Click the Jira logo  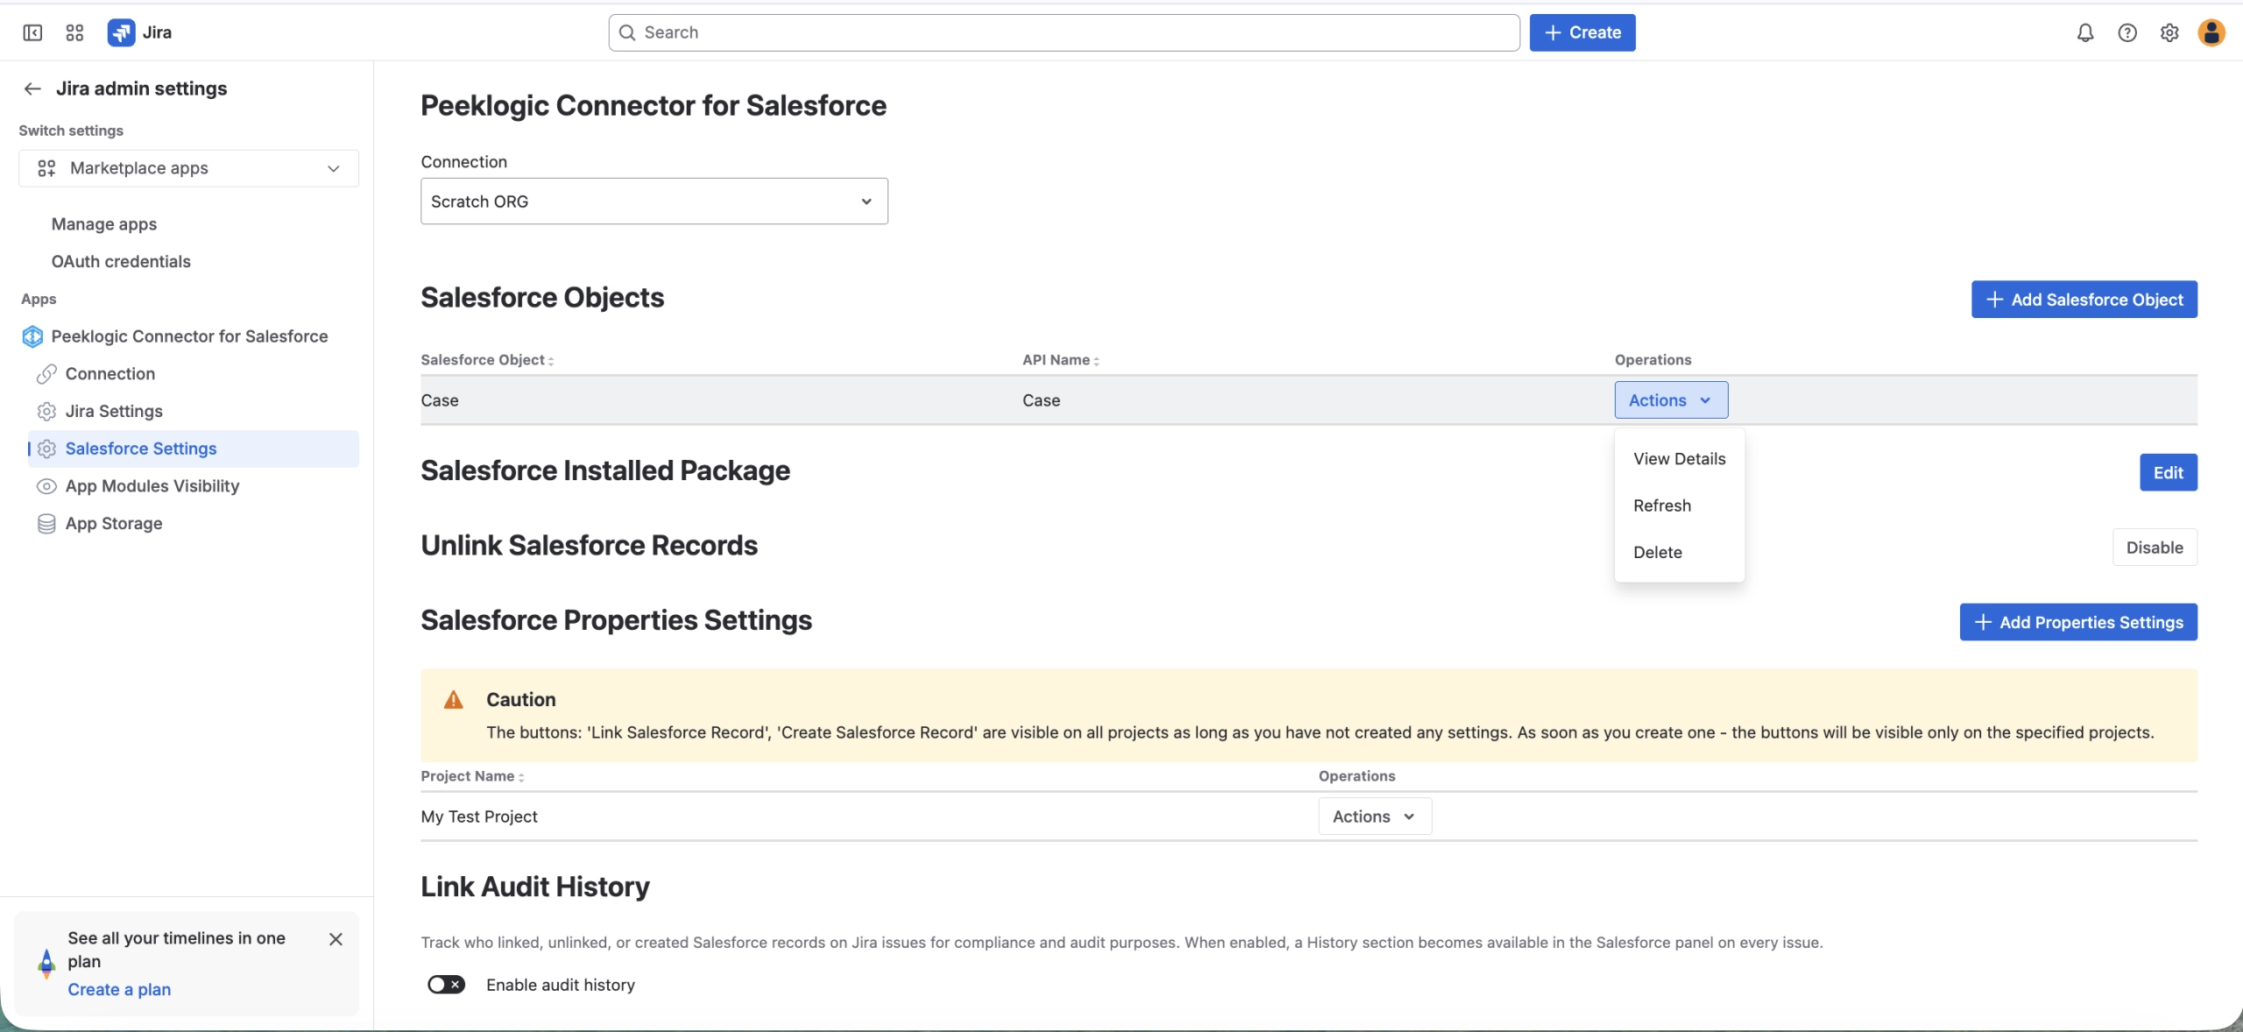pos(139,32)
